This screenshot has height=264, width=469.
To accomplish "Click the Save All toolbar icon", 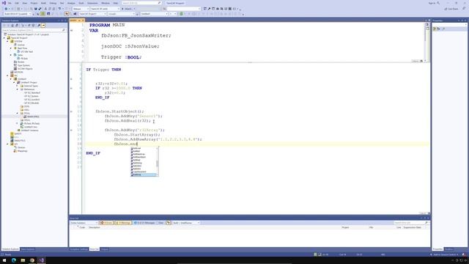I will coord(40,9).
